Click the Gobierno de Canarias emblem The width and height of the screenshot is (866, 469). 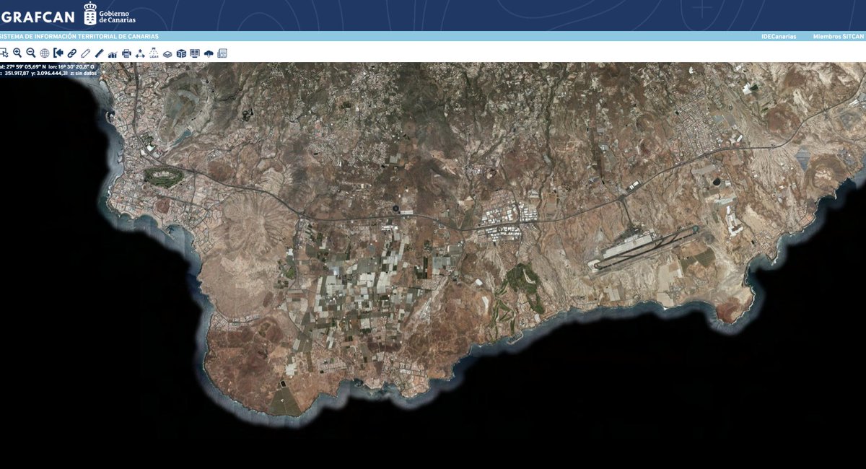coord(90,14)
